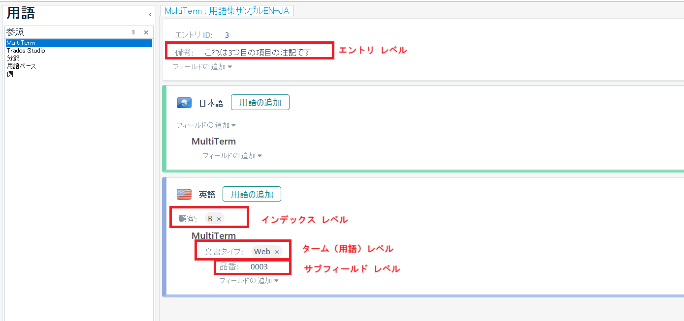The width and height of the screenshot is (684, 321).
Task: Select 例 in the term list
Action: tap(10, 74)
